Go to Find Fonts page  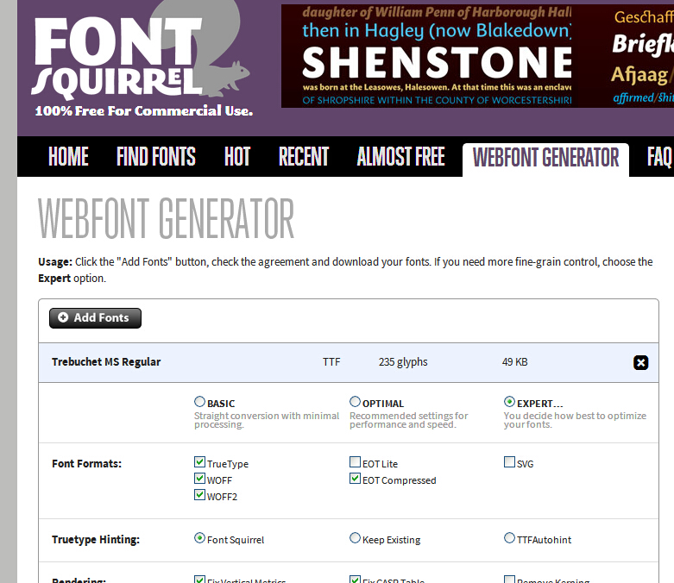point(156,156)
